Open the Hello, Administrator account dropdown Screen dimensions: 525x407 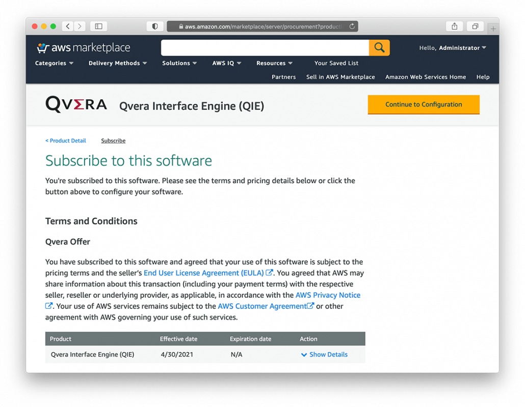tap(452, 48)
